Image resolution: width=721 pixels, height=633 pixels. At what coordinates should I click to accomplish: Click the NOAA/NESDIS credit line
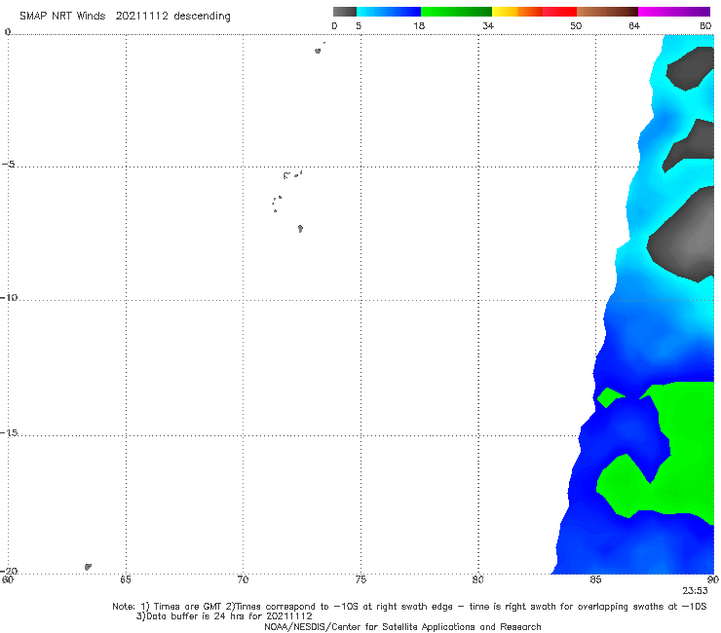pos(402,626)
